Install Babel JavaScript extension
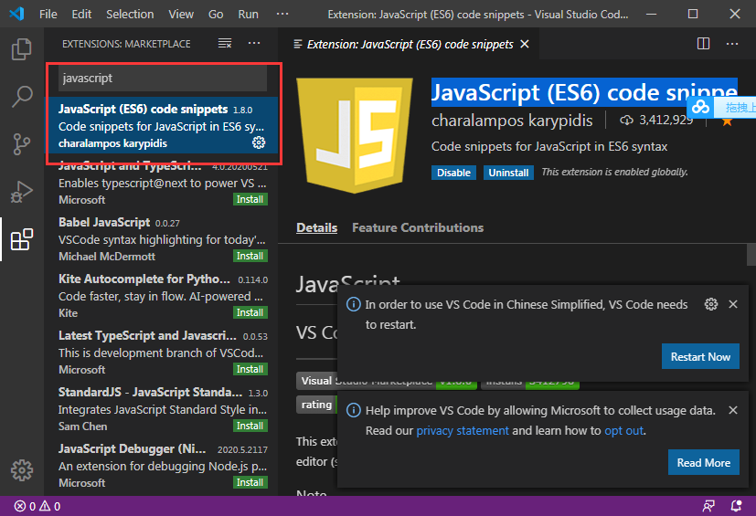 click(250, 256)
